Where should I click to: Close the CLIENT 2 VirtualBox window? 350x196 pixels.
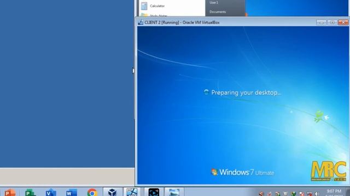(x=343, y=22)
